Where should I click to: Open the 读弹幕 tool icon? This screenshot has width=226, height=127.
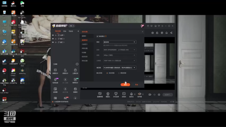click(x=55, y=90)
